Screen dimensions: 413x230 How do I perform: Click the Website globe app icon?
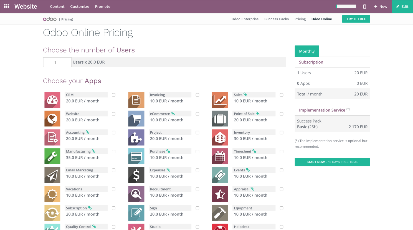tap(52, 119)
